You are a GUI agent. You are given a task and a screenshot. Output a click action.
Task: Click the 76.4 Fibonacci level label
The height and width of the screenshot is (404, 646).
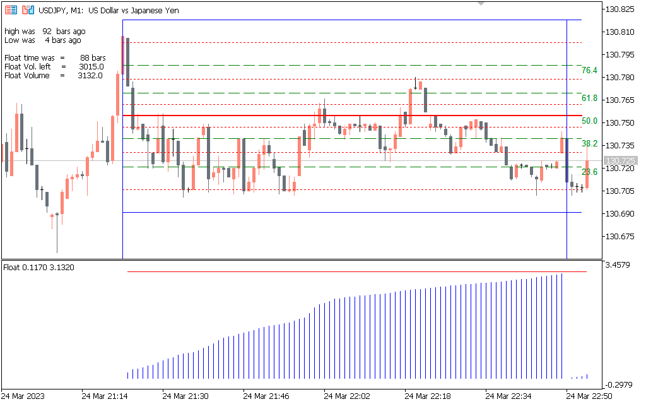tap(589, 71)
